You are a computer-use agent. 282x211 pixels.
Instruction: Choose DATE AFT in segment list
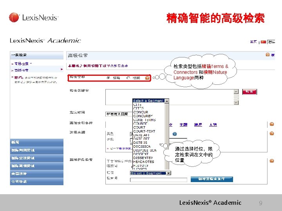(x=141, y=135)
